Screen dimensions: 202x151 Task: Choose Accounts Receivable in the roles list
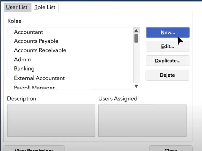point(40,50)
